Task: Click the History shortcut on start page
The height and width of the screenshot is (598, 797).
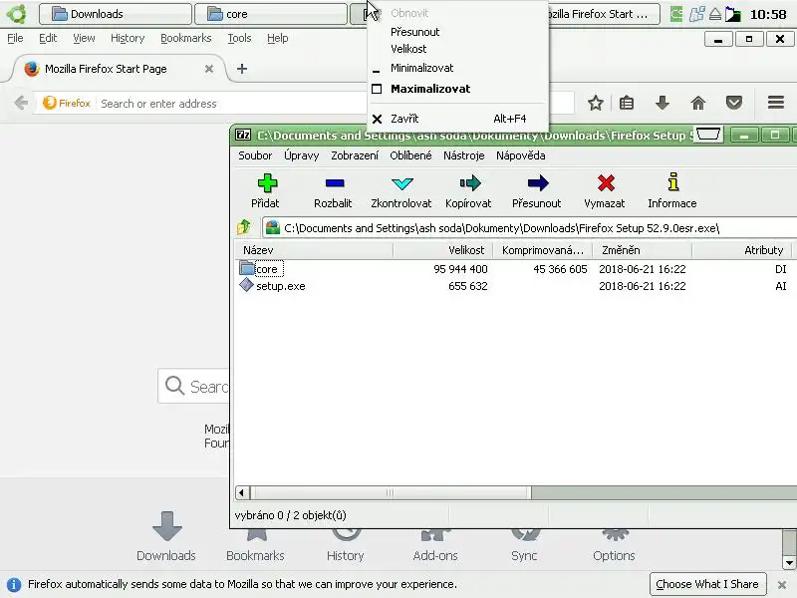Action: tap(345, 545)
